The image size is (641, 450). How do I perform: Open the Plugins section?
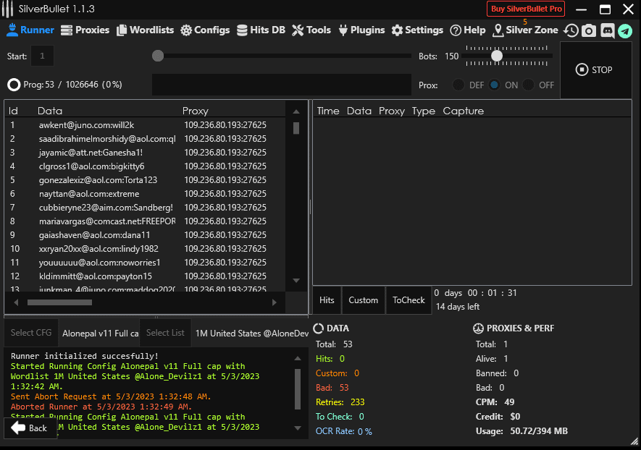click(361, 30)
